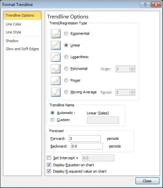
Task: Switch to Glow and Soft Edges
Action: pos(22,49)
